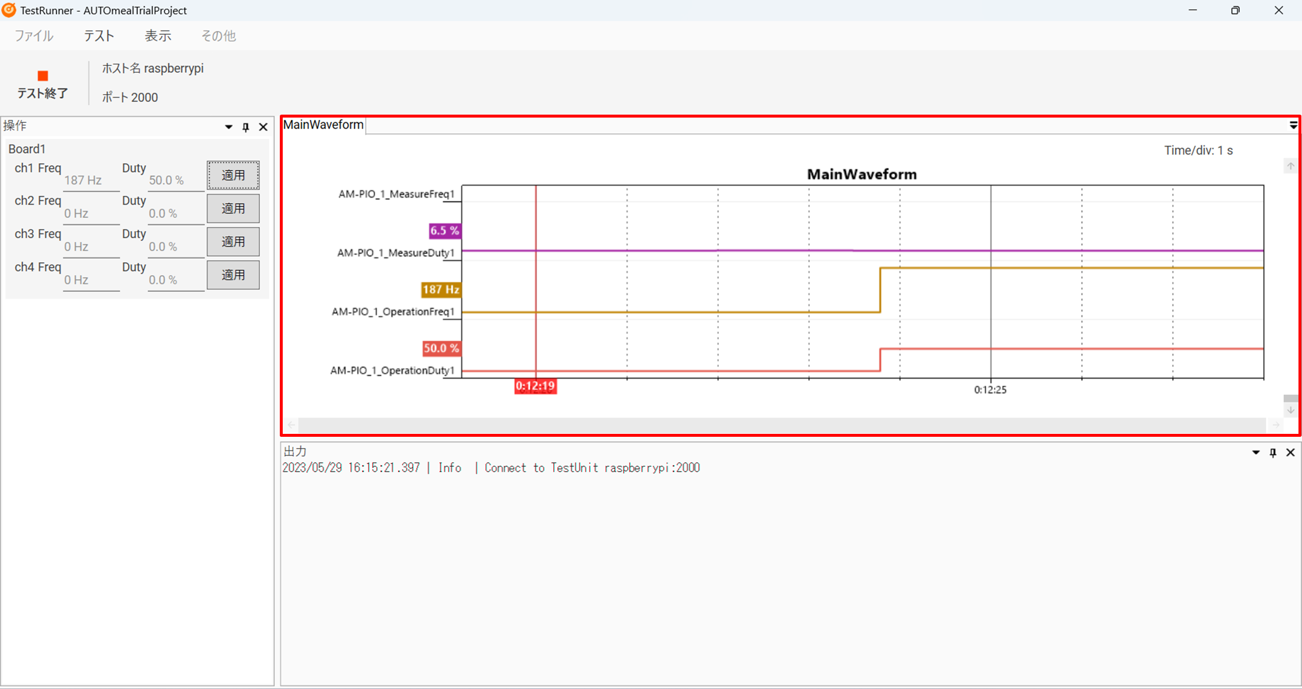This screenshot has height=689, width=1302.
Task: Click the waveform scroll down arrow
Action: coord(1290,410)
